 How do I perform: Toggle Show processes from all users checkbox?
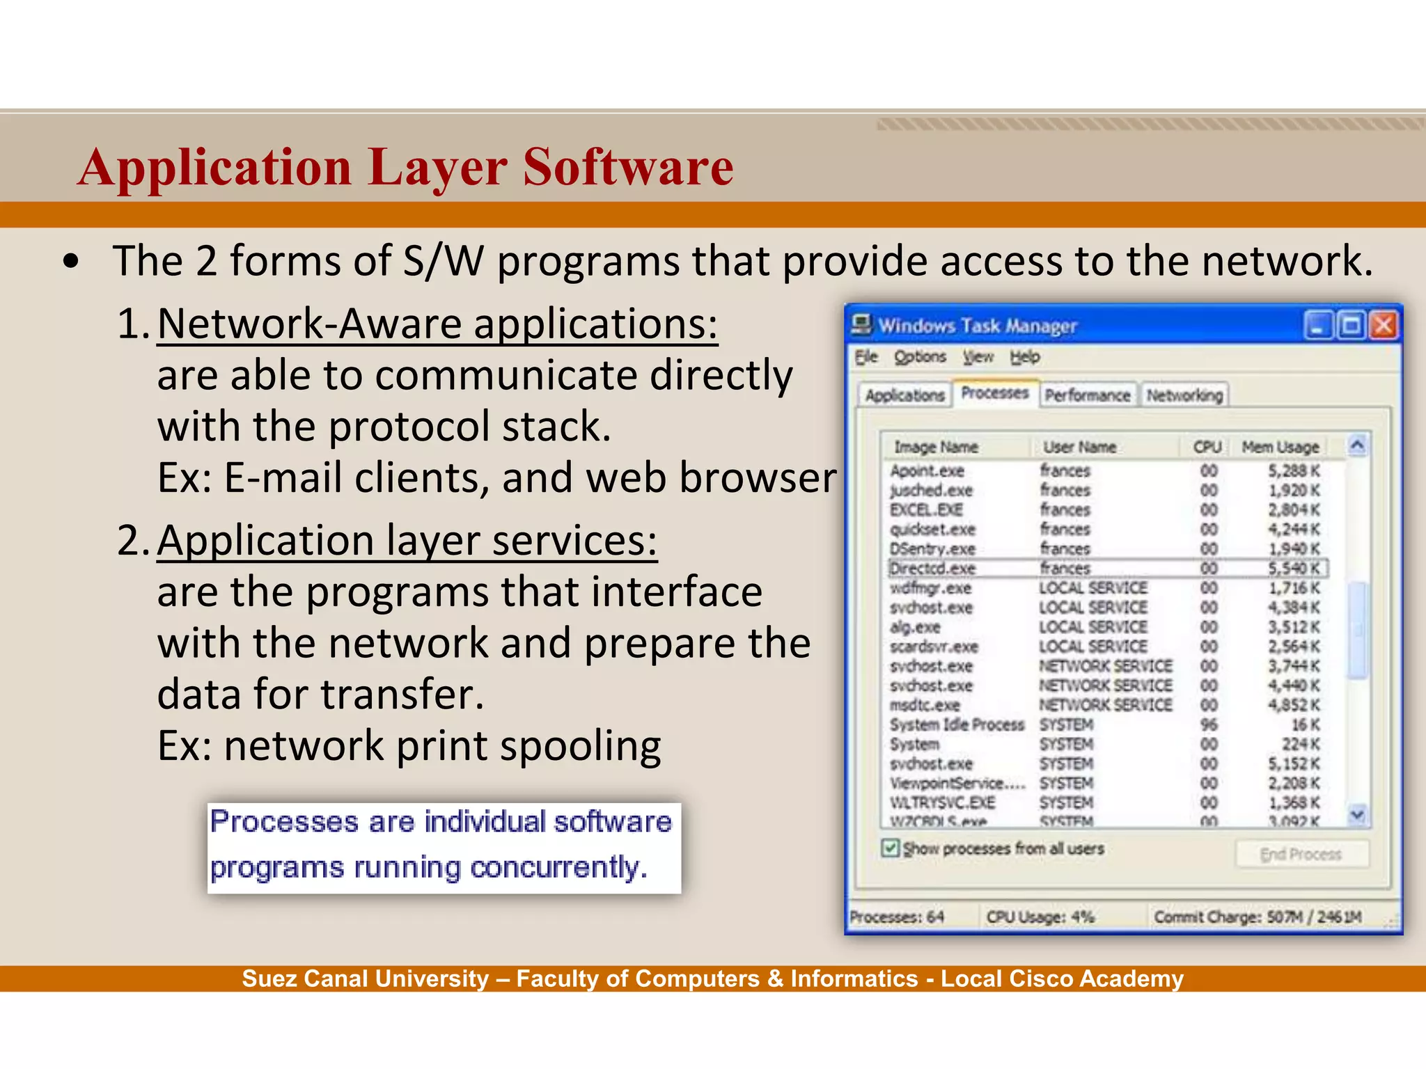tap(889, 848)
